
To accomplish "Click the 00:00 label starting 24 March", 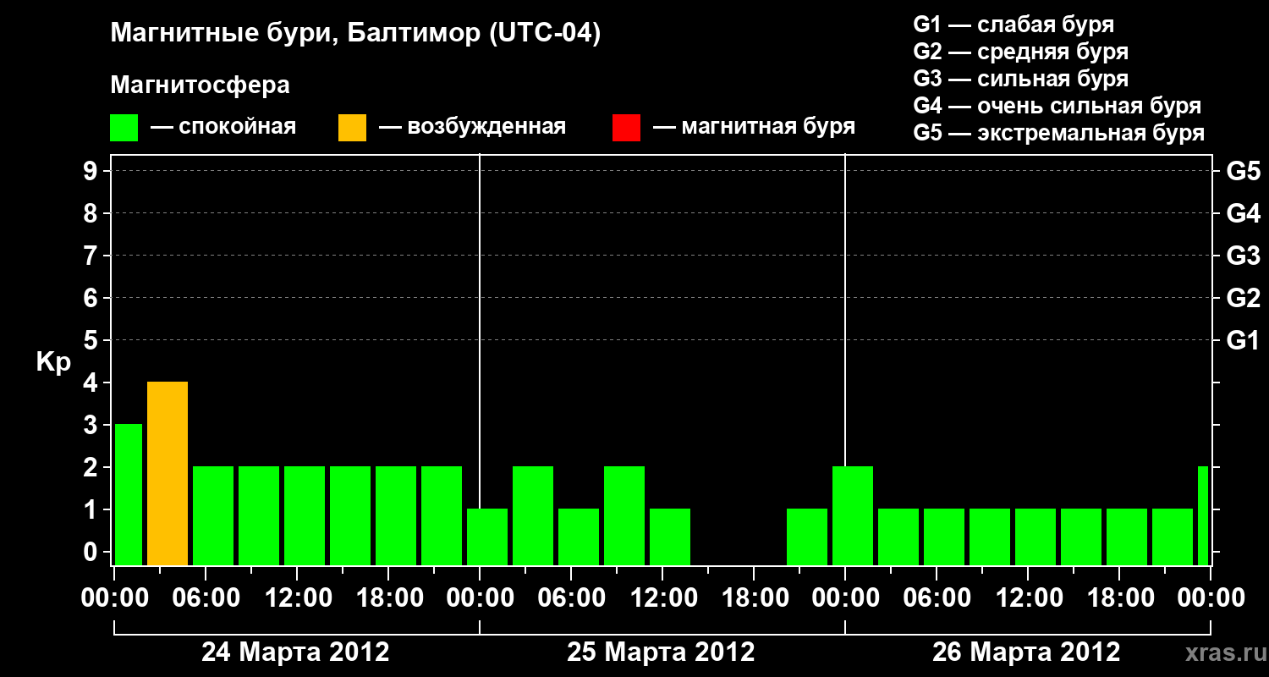I will [114, 598].
